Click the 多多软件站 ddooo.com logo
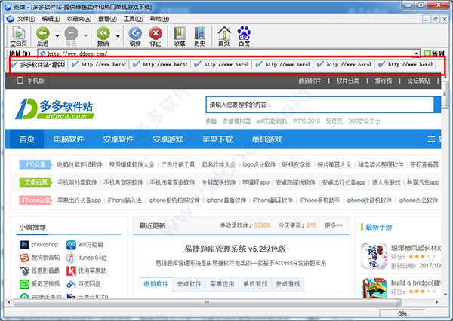The height and width of the screenshot is (321, 453). [x=54, y=109]
